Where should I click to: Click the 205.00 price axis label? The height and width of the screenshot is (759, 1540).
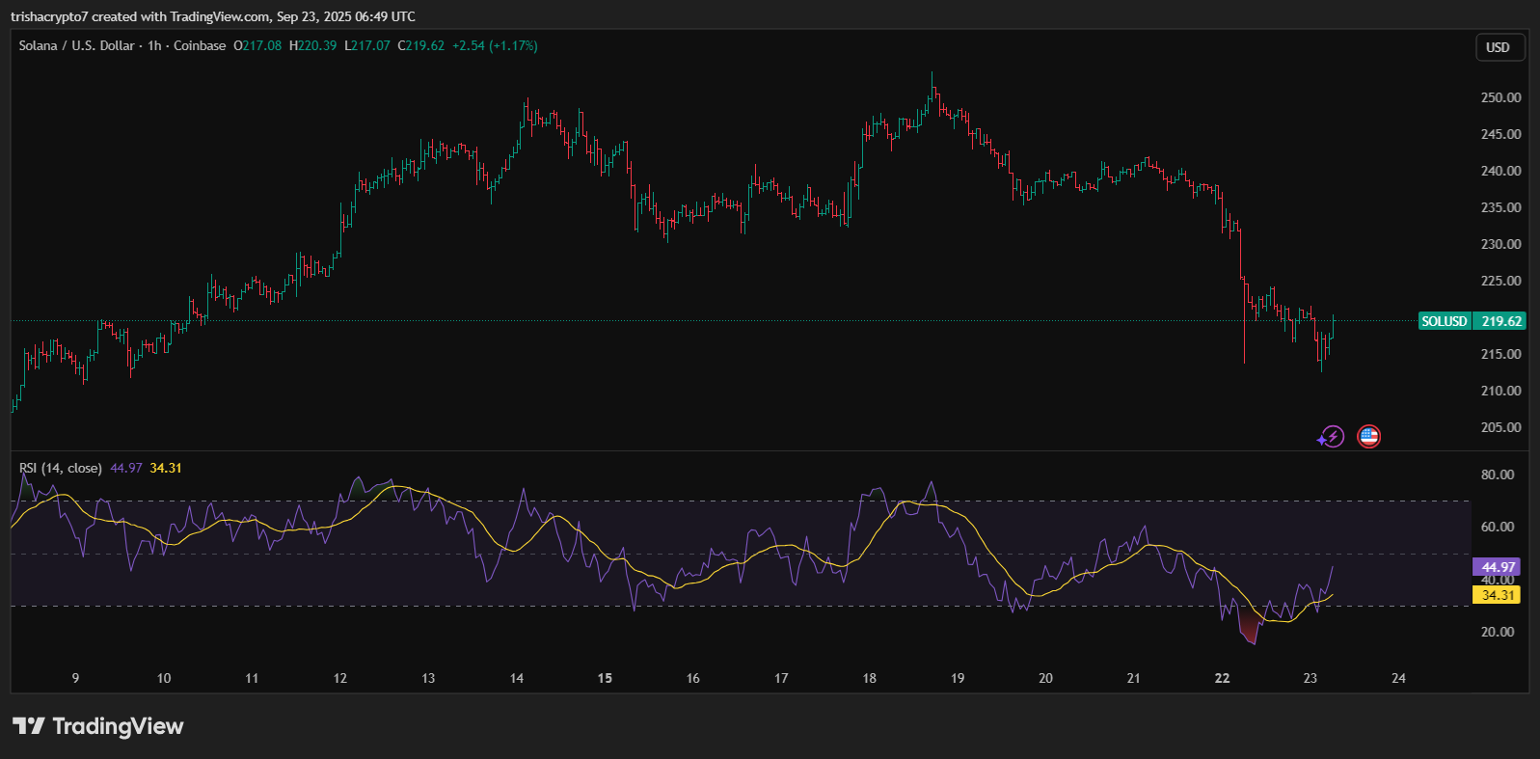[x=1500, y=427]
